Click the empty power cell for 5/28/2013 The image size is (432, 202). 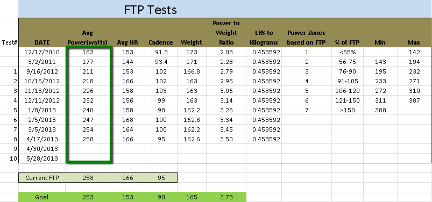tap(88, 158)
